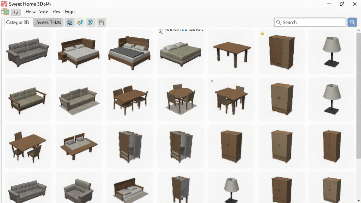Open the View menu
The width and height of the screenshot is (361, 203).
(56, 12)
